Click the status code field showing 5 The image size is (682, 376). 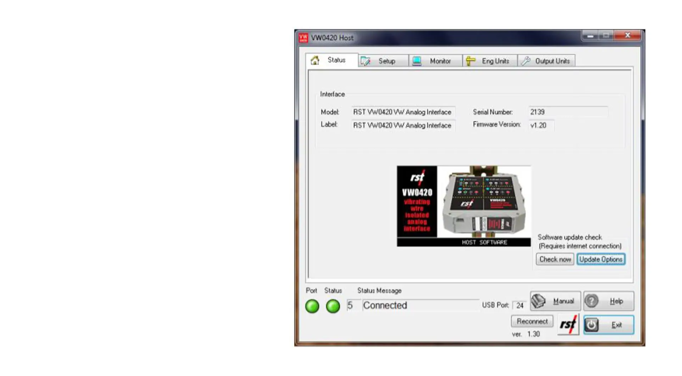[x=353, y=305]
